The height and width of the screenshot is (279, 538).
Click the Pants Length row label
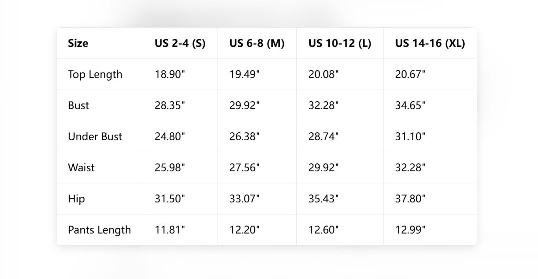click(x=99, y=230)
